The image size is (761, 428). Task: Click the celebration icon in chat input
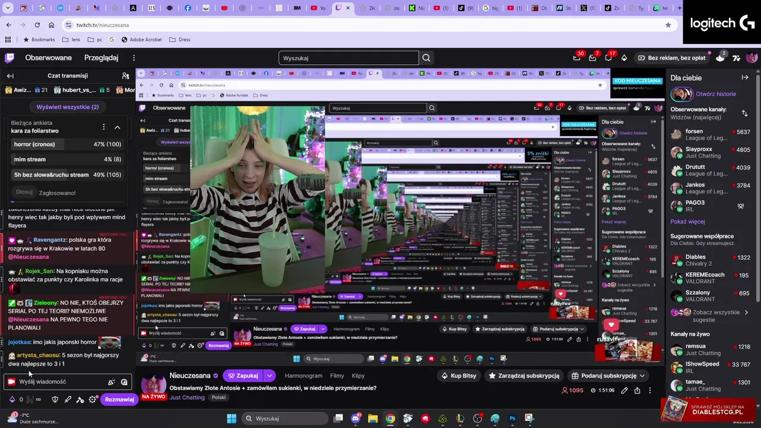point(111,382)
